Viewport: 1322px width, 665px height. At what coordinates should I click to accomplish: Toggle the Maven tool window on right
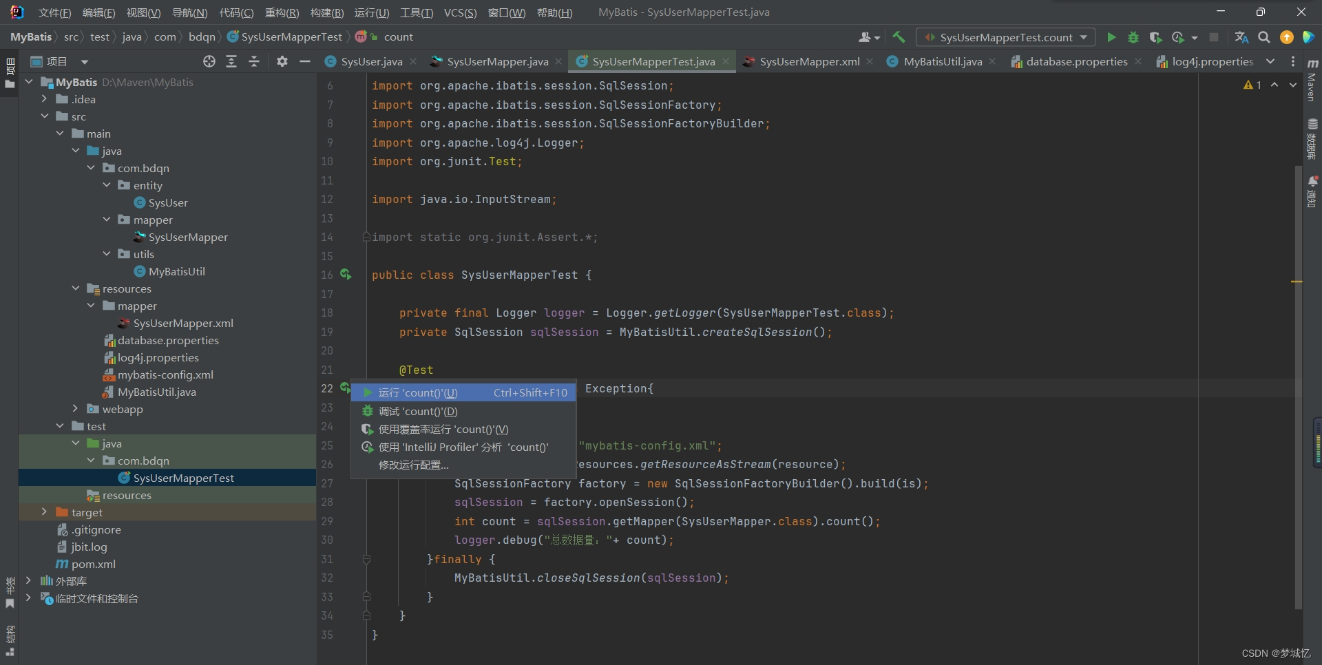[1312, 81]
